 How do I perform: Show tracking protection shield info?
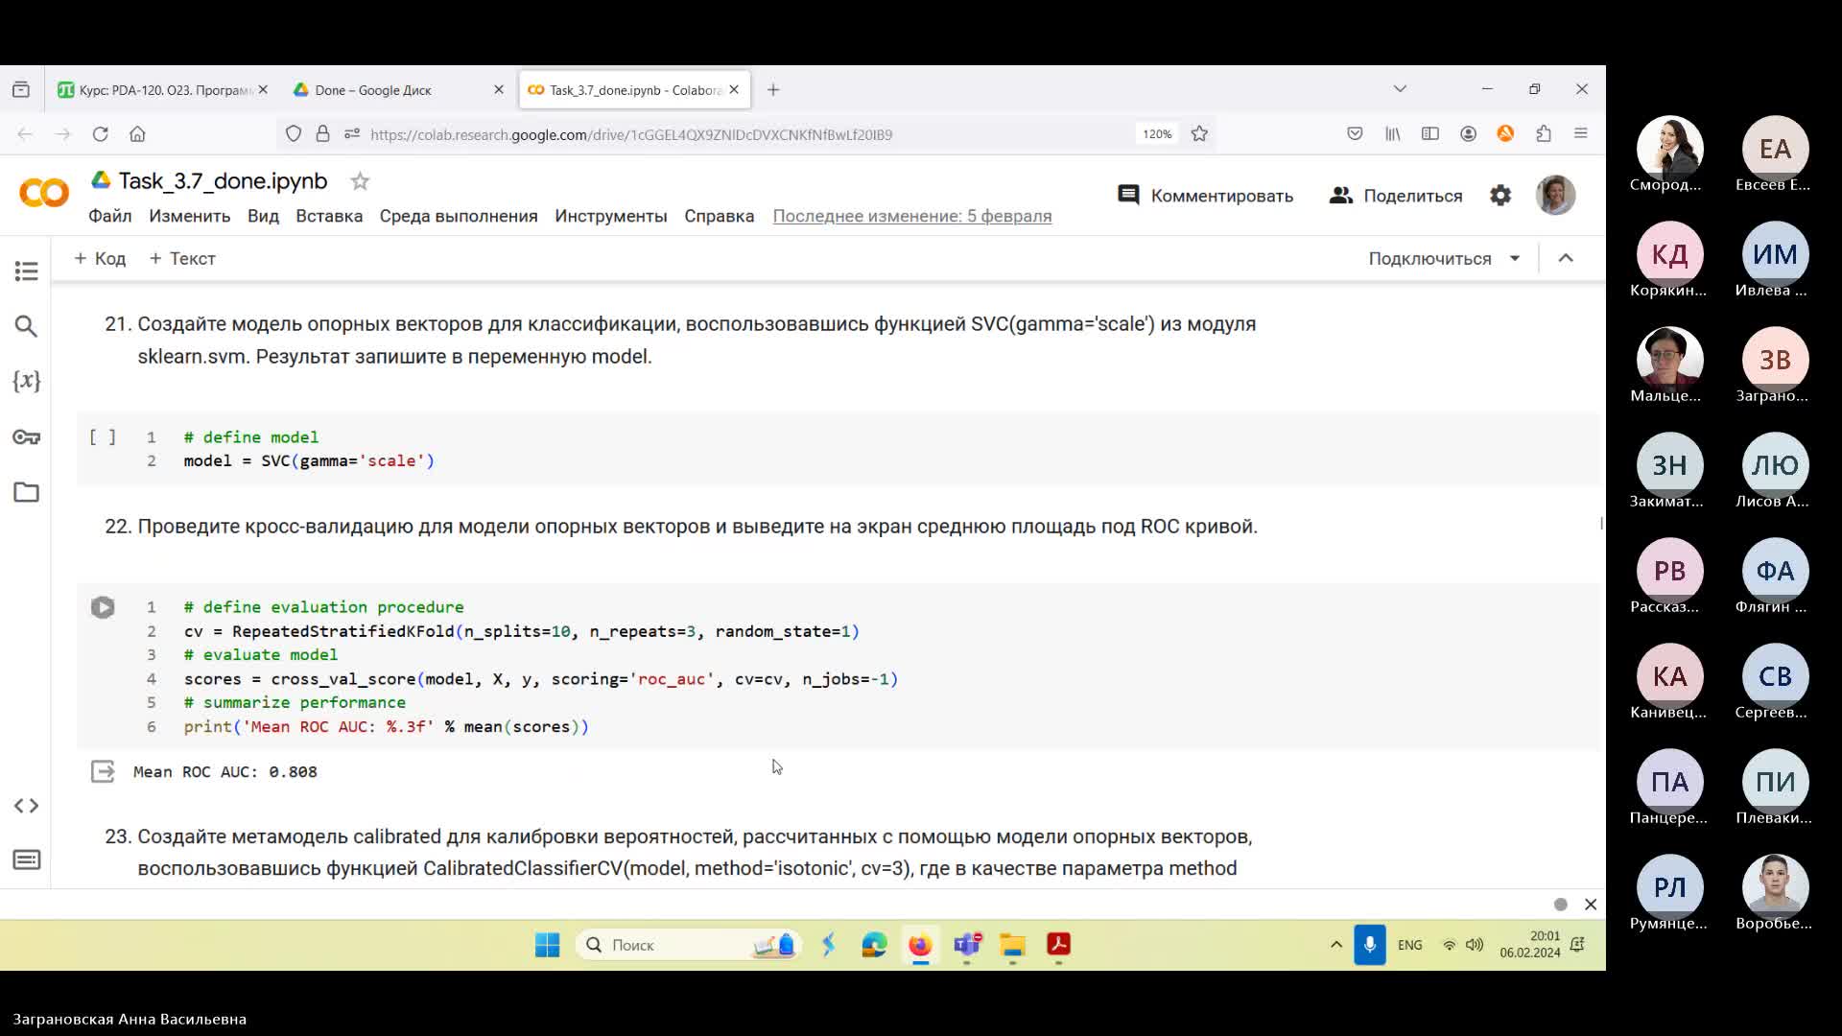click(294, 134)
